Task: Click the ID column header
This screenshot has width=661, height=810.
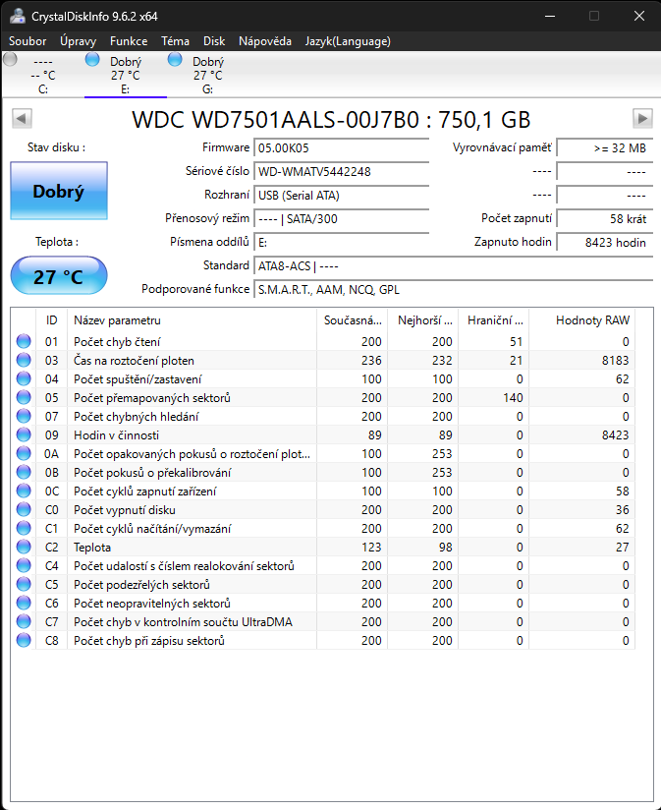Action: (52, 320)
